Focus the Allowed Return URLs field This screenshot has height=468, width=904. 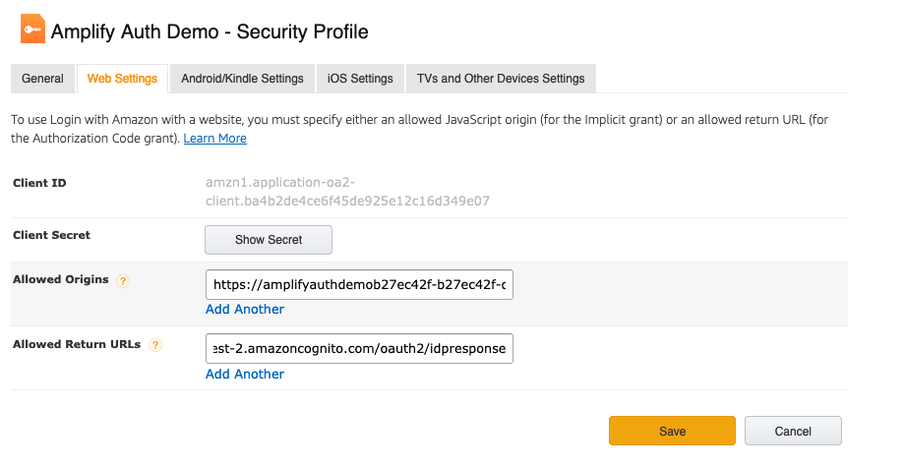359,348
